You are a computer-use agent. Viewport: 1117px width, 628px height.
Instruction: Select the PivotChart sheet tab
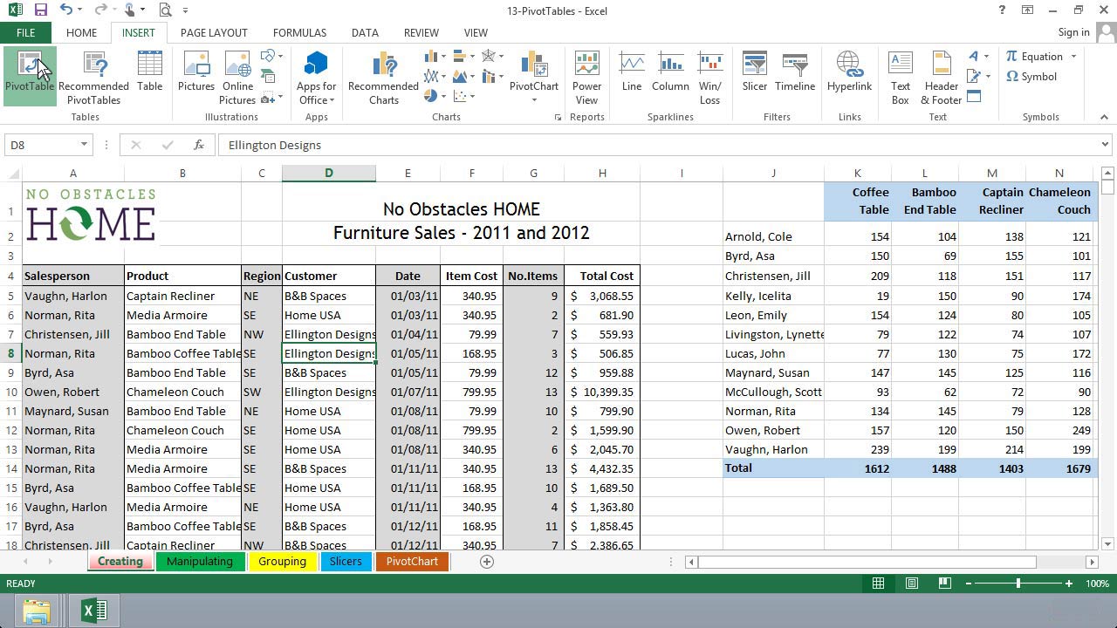point(412,562)
